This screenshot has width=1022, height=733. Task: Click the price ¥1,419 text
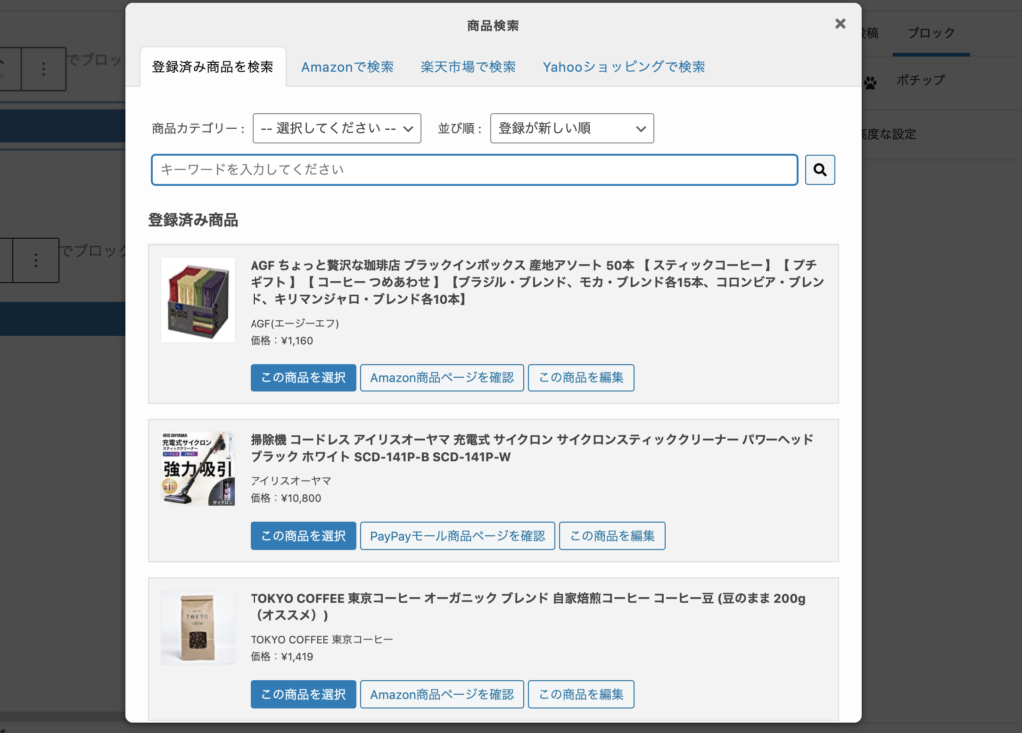coord(281,657)
